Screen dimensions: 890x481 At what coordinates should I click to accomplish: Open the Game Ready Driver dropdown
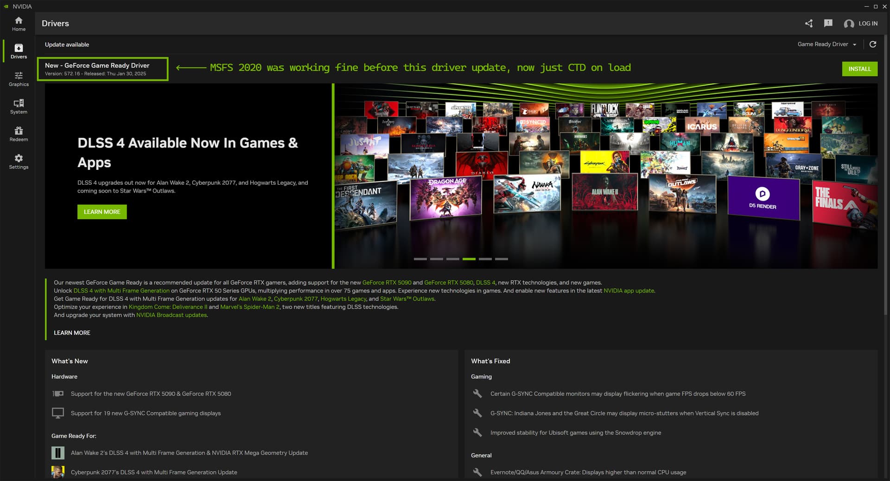coord(827,44)
